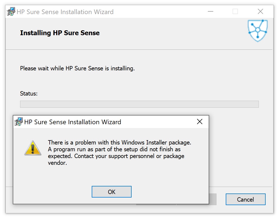Click the "Please wait" installing message
The height and width of the screenshot is (220, 280).
click(77, 68)
